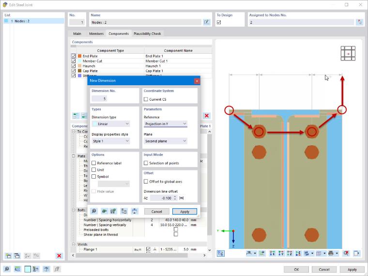Enable the Current CS checkbox

tap(146, 99)
